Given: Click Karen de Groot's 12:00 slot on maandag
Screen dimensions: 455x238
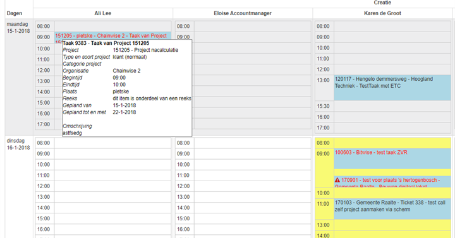Looking at the screenshot, I should pyautogui.click(x=392, y=69).
